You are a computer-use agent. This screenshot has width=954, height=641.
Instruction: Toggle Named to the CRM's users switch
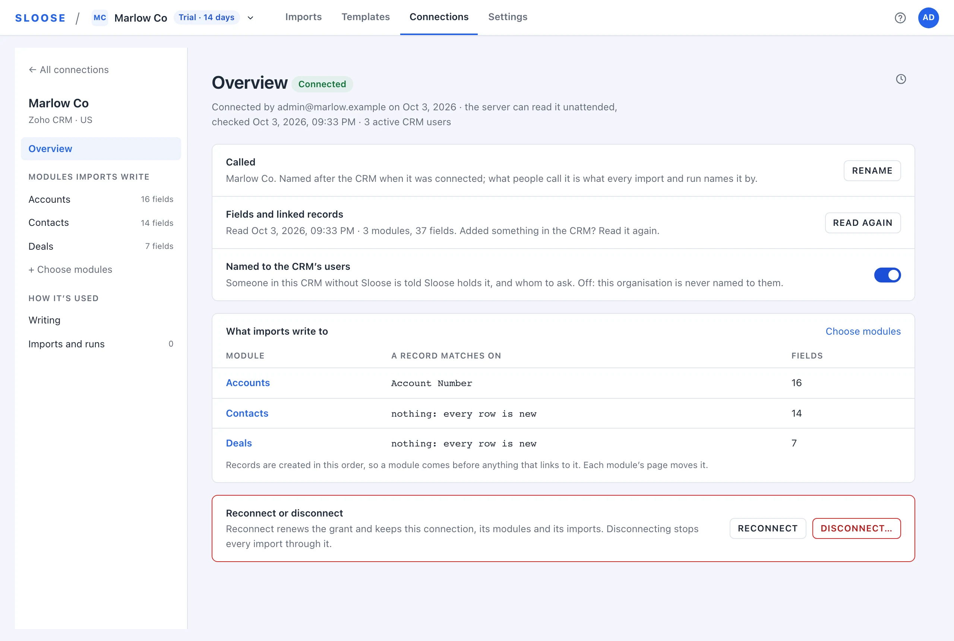pos(887,275)
